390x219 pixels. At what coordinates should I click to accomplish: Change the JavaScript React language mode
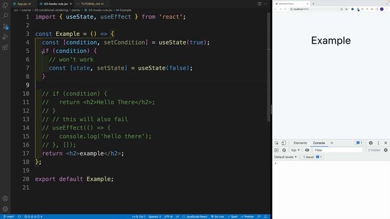pyautogui.click(x=195, y=217)
